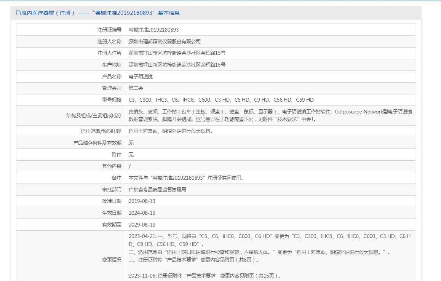441x281 pixels.
Task: Click the 变更情况 row label
Action: coord(112,260)
